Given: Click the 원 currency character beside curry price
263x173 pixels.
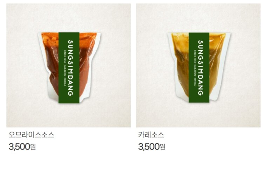Looking at the screenshot, I should click(x=162, y=147).
